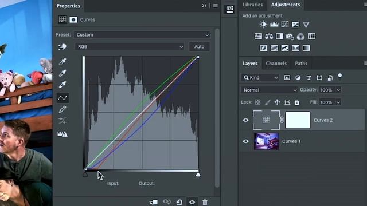Click the white input slider triangle

pyautogui.click(x=198, y=175)
